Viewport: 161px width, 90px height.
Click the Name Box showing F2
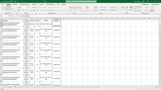coord(4,16)
